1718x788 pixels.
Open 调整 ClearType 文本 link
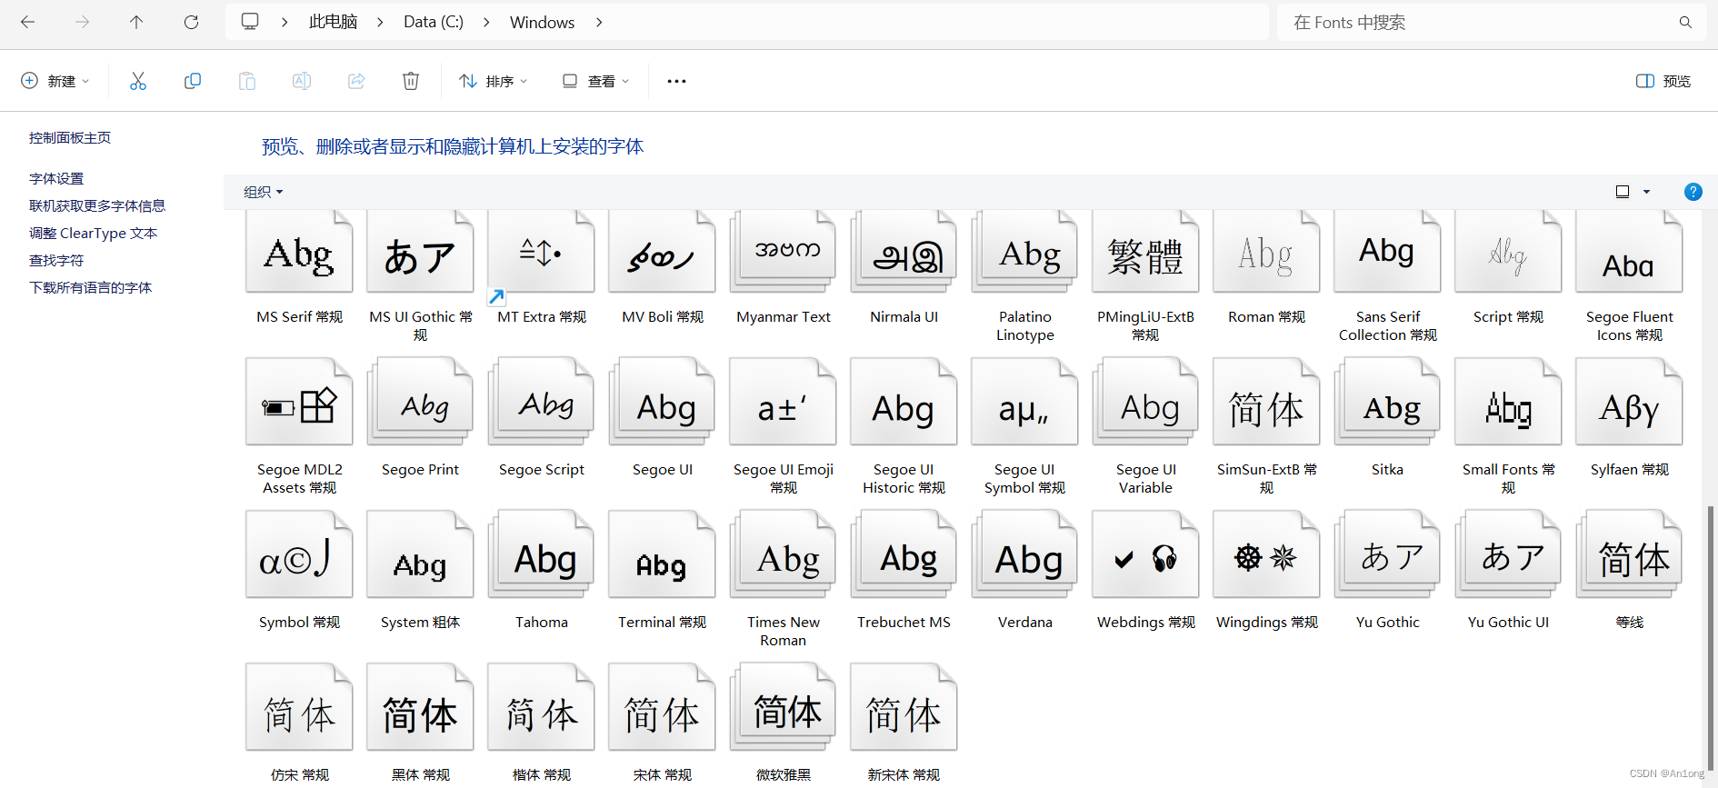93,233
